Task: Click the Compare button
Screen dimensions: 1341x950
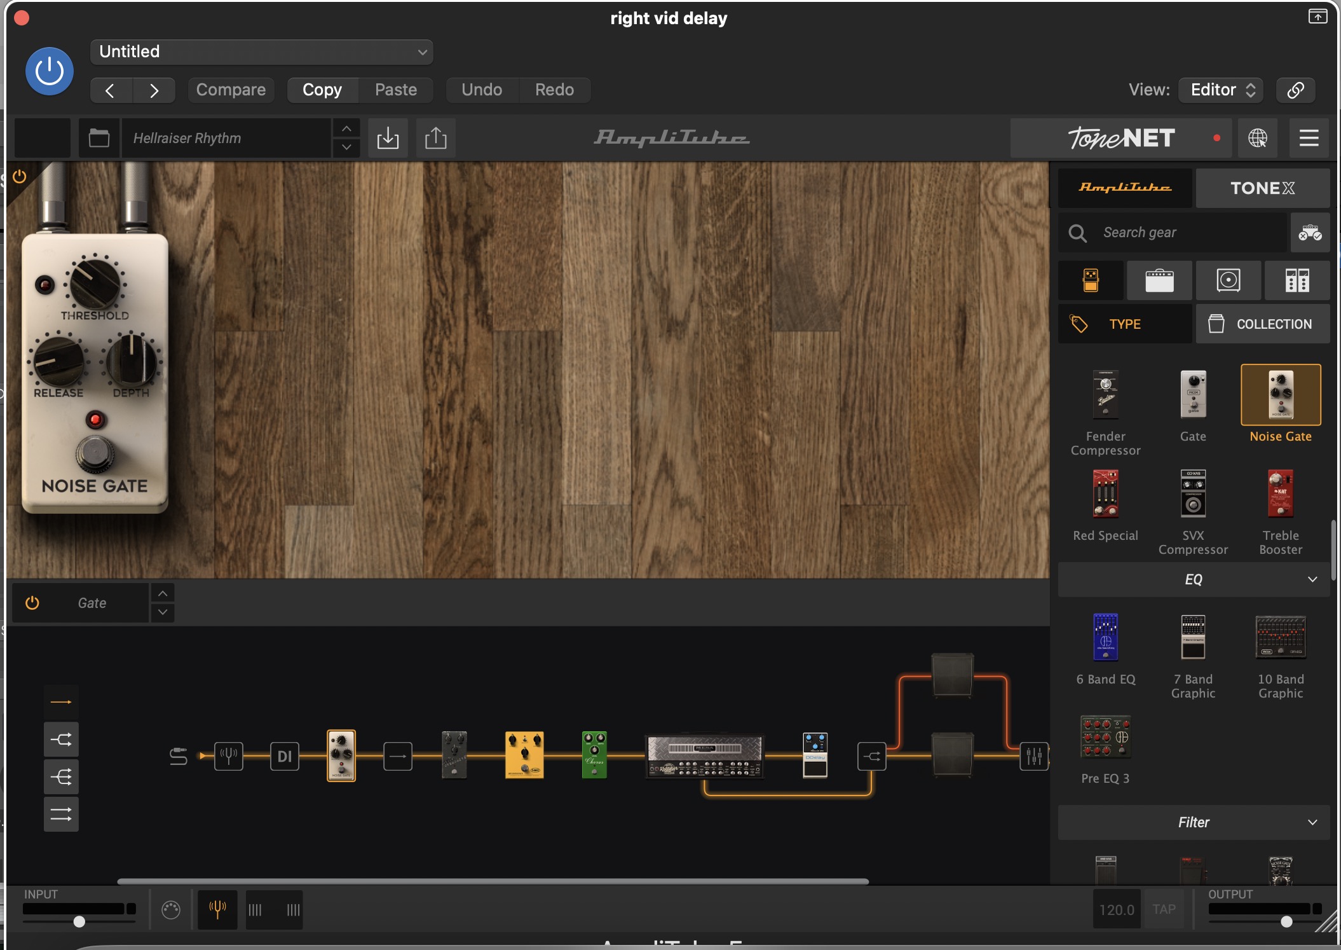Action: tap(231, 90)
